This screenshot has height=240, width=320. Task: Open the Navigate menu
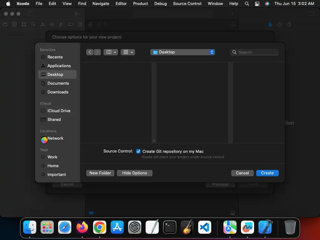pyautogui.click(x=101, y=3)
